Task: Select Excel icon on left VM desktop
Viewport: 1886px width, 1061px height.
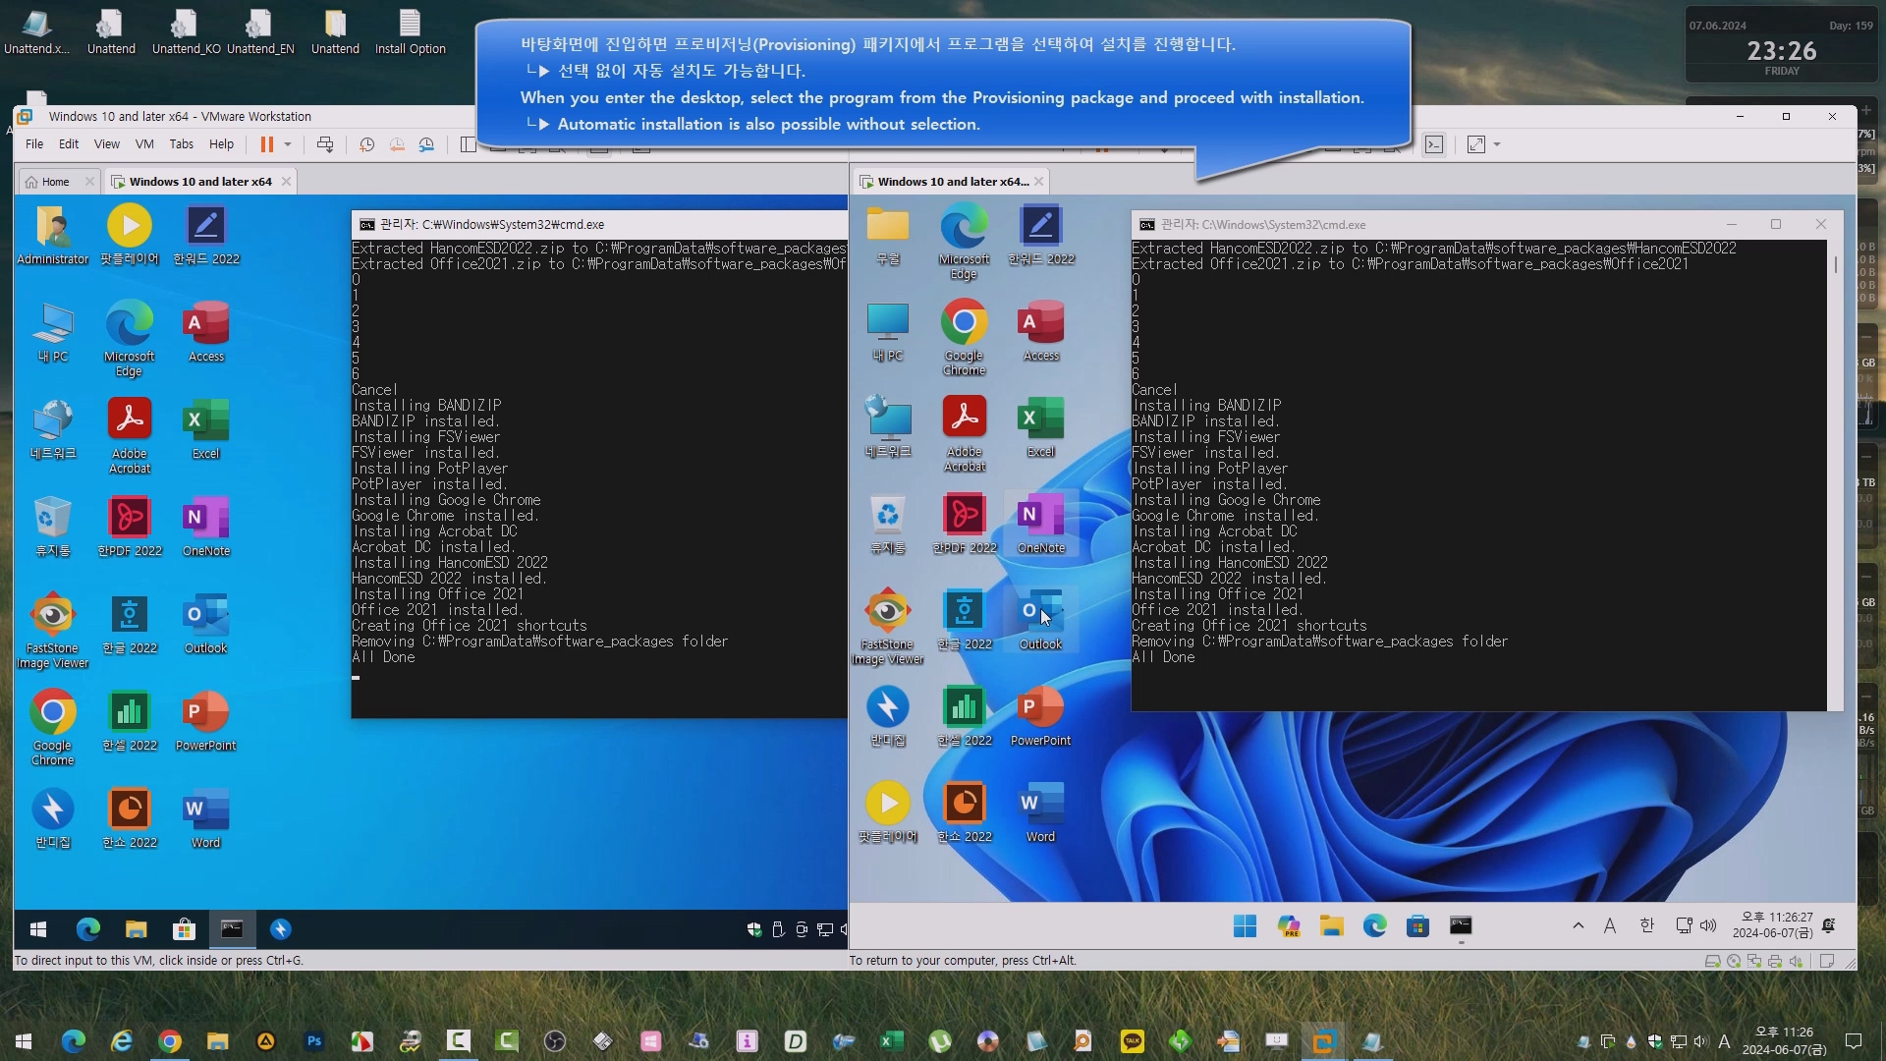Action: pos(206,430)
